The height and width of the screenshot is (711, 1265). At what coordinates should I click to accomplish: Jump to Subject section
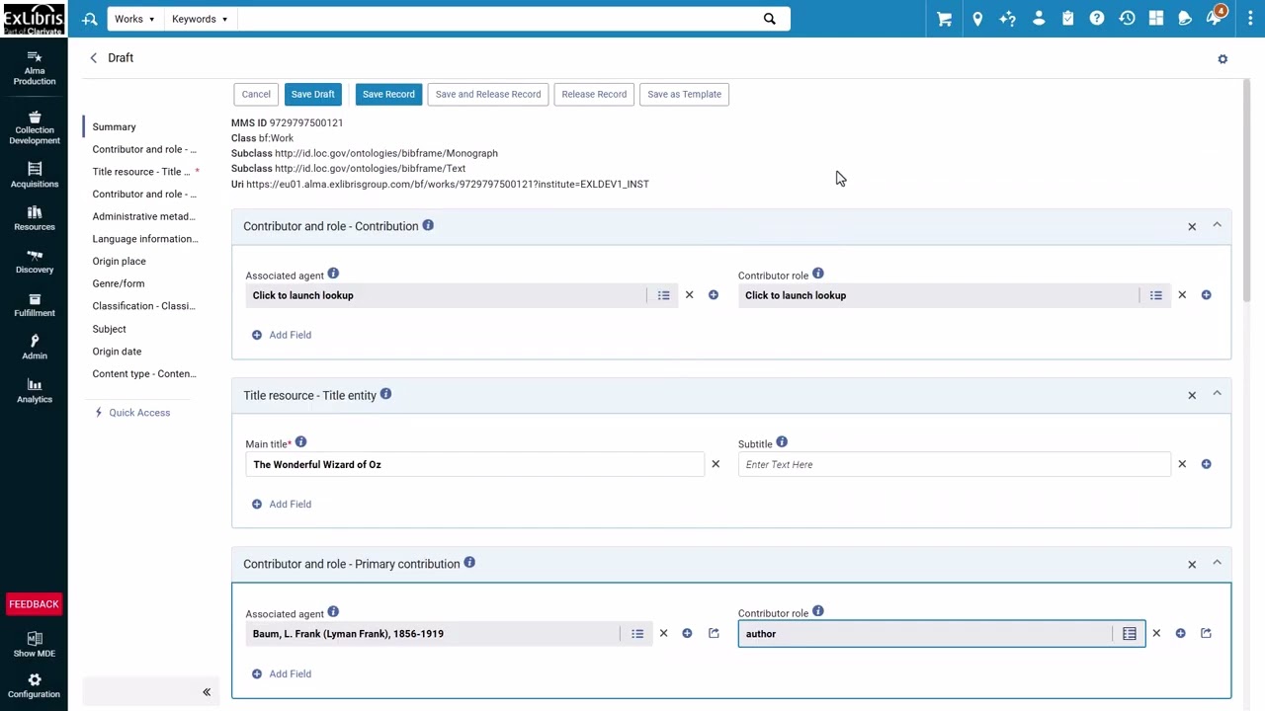(109, 329)
